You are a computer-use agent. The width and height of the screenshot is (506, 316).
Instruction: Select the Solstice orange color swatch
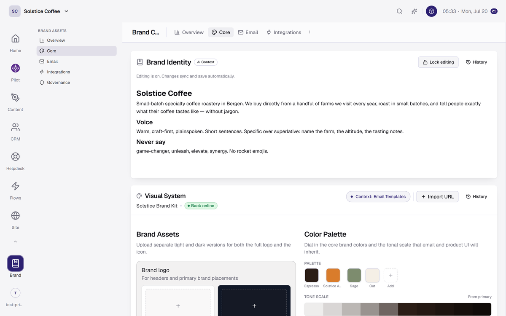point(333,275)
